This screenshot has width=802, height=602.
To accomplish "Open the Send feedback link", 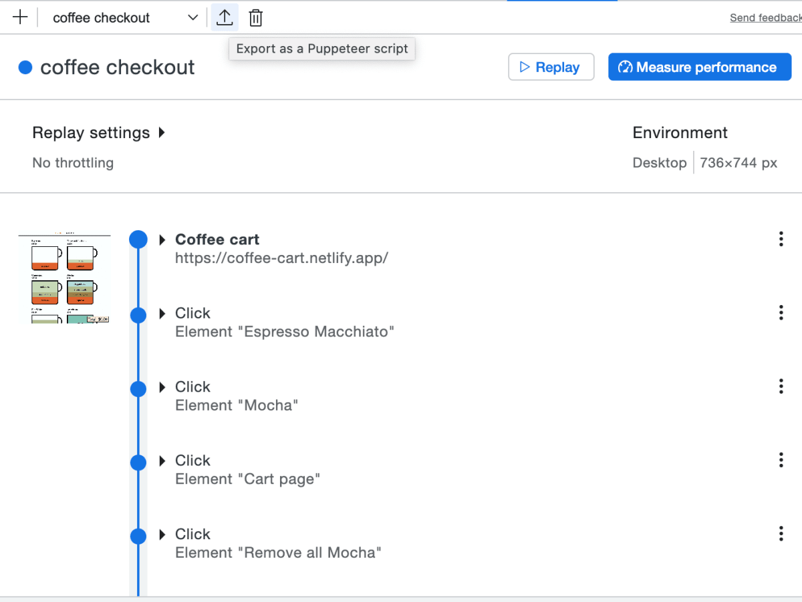I will click(x=765, y=18).
